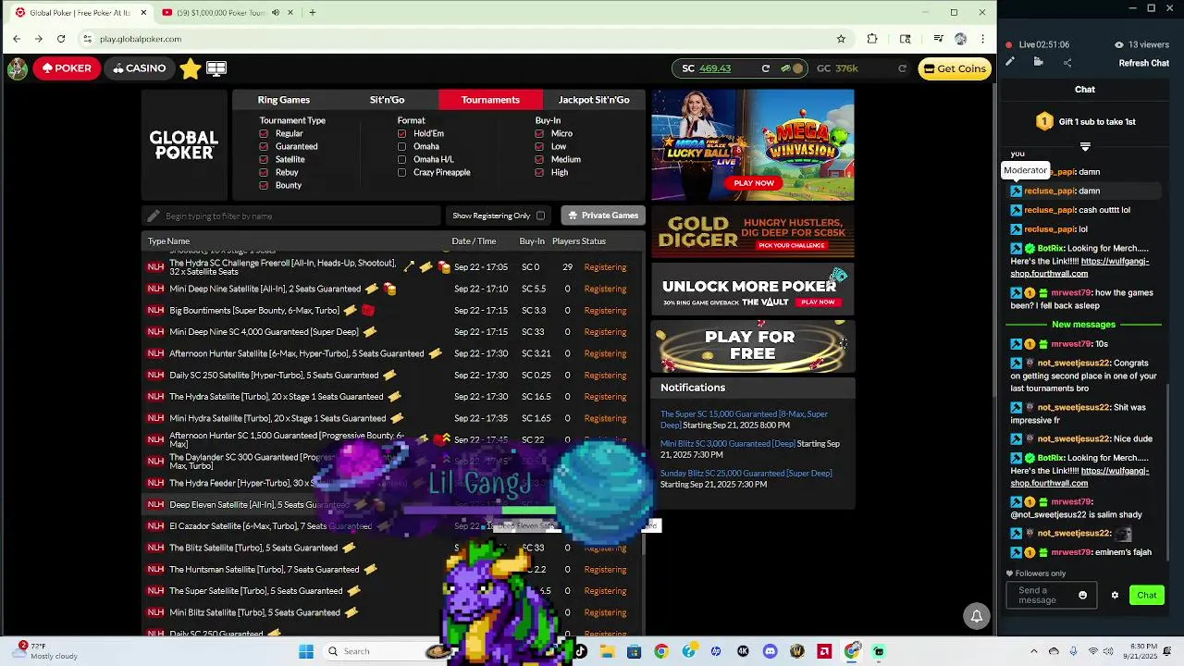Open the Microsoft Store taskbar icon
1184x666 pixels.
(634, 651)
